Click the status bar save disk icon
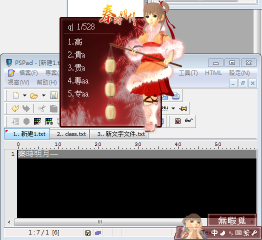Image resolution: width=262 pixels, height=240 pixels. coord(88,233)
